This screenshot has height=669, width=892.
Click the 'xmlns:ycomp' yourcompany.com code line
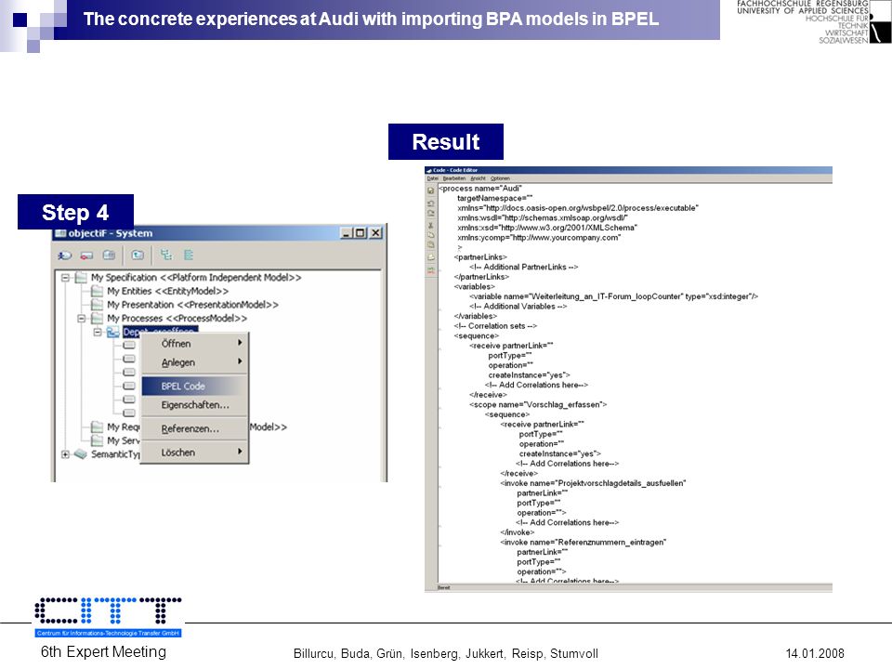tap(539, 238)
